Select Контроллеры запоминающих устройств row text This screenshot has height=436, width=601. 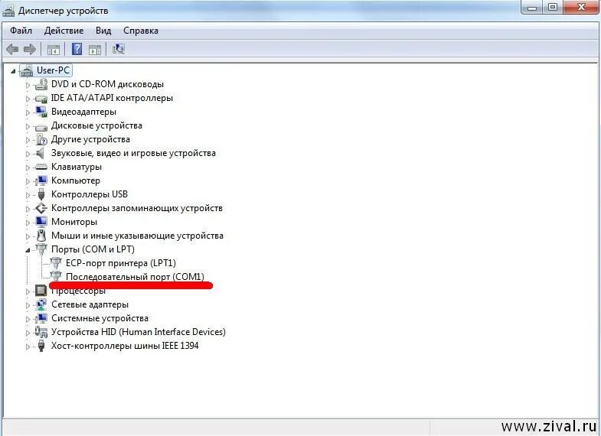click(137, 208)
